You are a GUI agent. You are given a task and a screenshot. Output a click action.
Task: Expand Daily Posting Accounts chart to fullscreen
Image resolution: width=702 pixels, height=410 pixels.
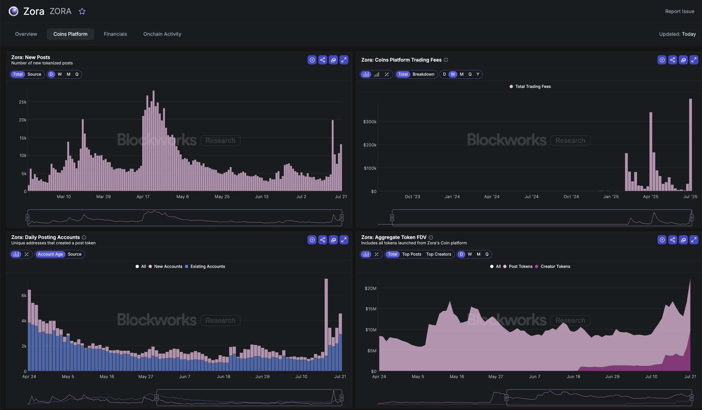click(344, 240)
